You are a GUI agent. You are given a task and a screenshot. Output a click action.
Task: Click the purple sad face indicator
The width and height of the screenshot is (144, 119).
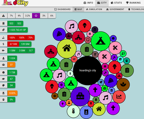pyautogui.click(x=36, y=16)
